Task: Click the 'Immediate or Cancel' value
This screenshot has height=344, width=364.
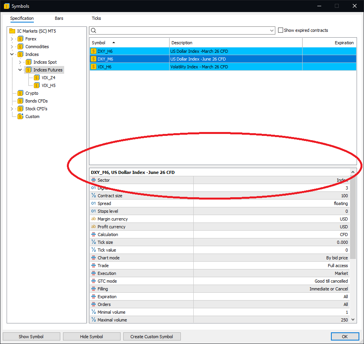Action: click(x=329, y=289)
